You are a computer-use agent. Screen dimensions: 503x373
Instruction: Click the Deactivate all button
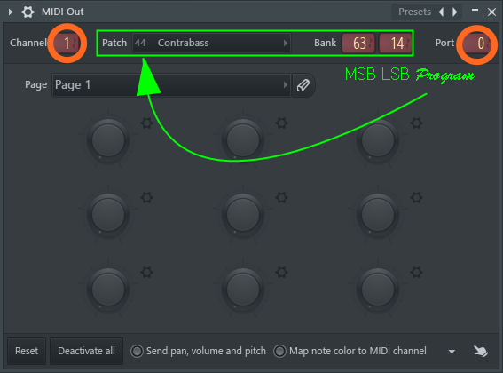point(86,351)
